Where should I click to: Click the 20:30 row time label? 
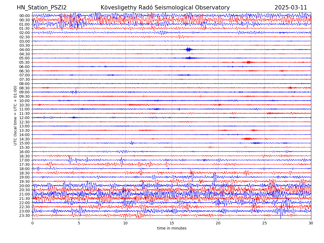pyautogui.click(x=25, y=190)
